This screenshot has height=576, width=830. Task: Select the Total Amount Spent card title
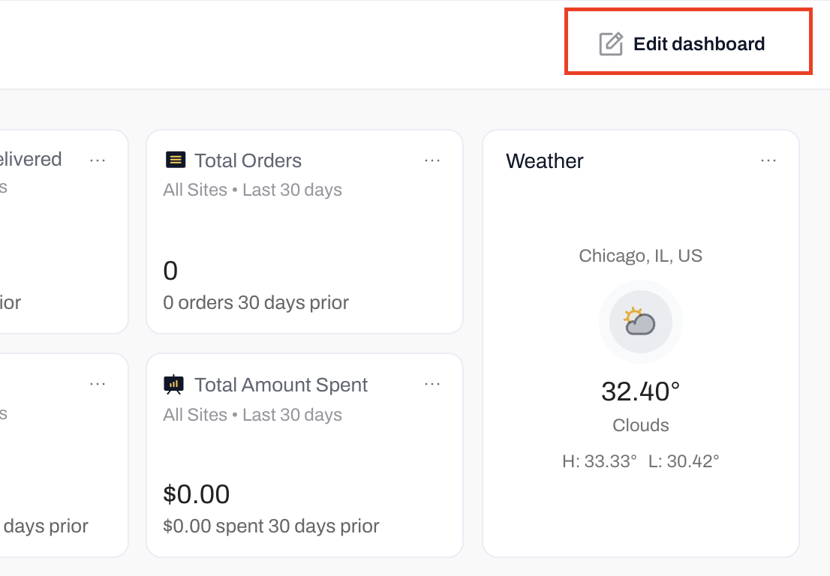pos(281,385)
